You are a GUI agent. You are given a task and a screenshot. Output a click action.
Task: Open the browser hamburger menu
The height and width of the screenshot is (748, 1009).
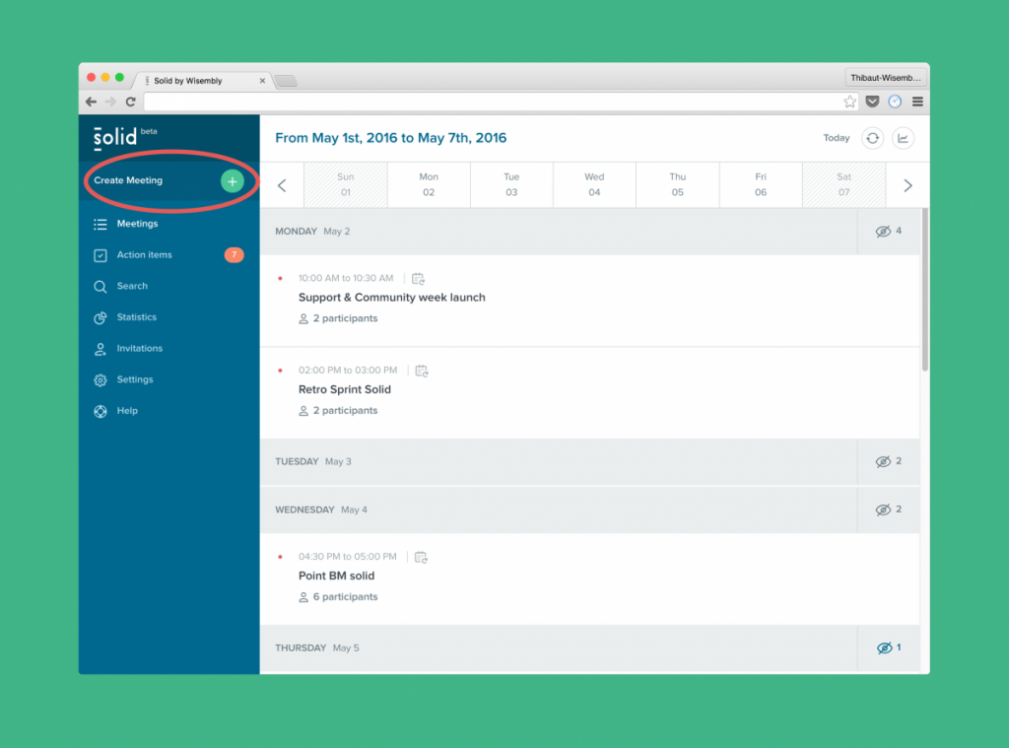point(917,102)
